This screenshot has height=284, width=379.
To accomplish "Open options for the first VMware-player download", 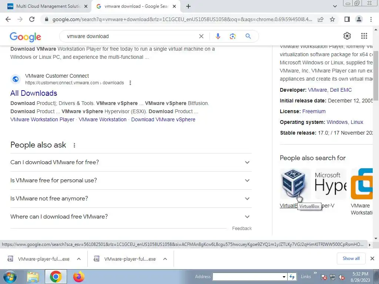I will click(79, 259).
